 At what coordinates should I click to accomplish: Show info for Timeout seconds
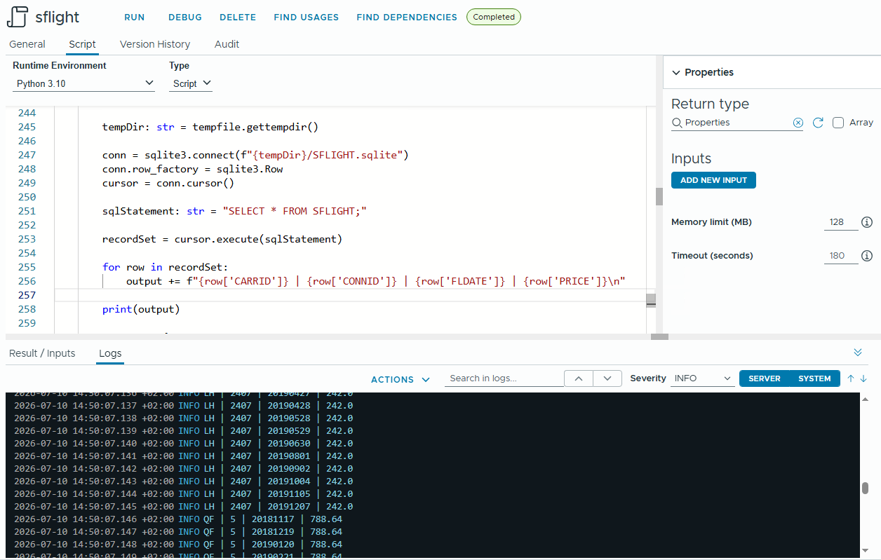(867, 256)
